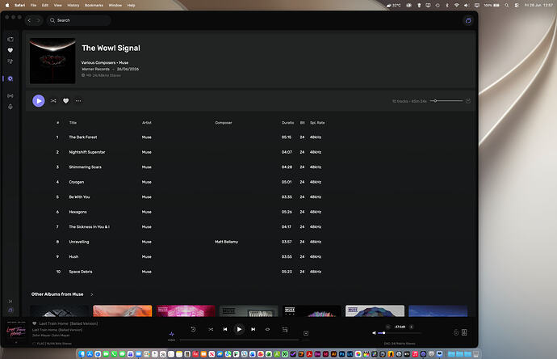Screen dimensions: 557x359
Task: Select track Shimmering Scars
Action: [x=86, y=167]
